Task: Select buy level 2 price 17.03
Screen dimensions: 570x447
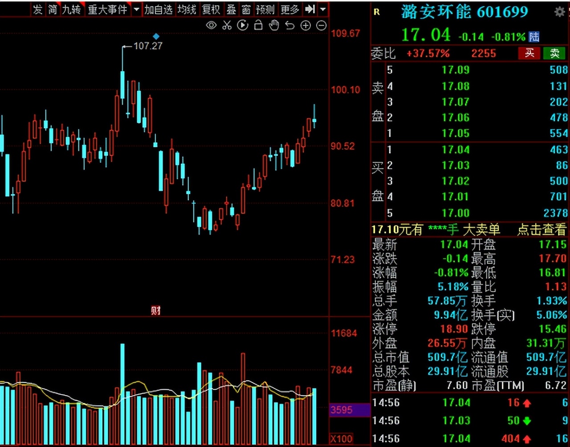Action: tap(456, 165)
